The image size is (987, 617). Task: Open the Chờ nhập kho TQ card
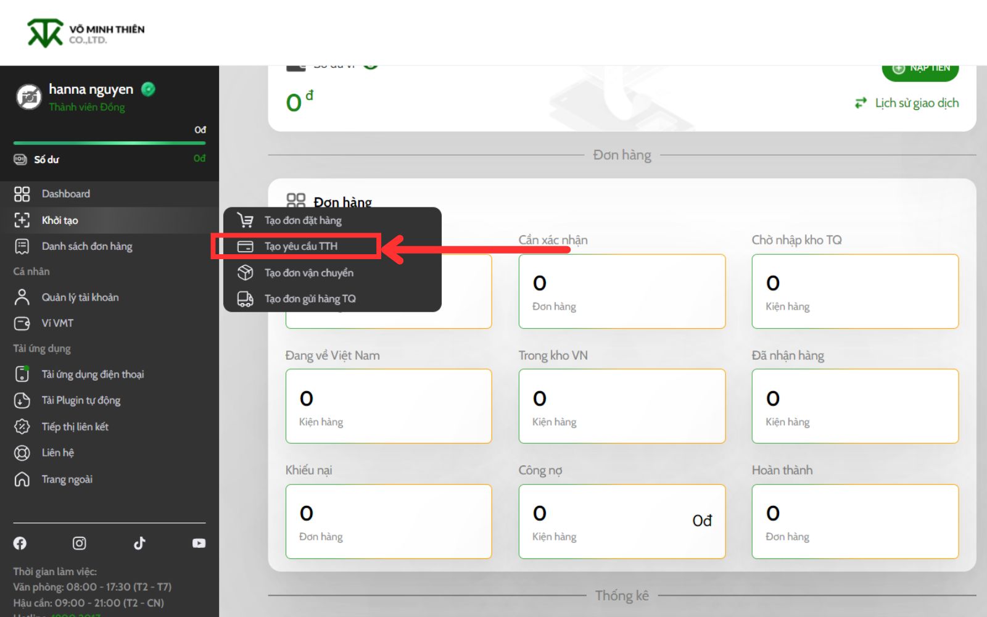point(855,291)
